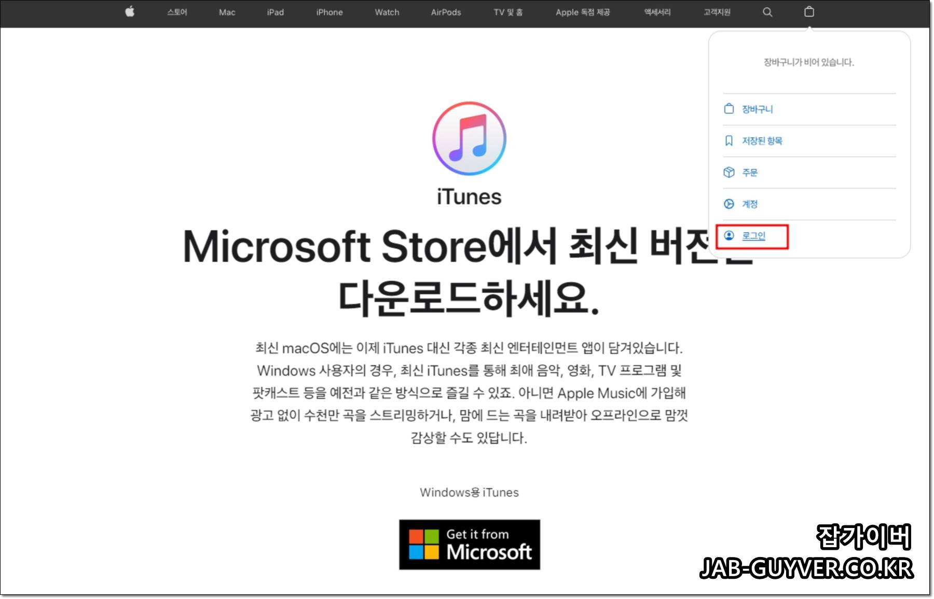Open the 계정 link in the dropdown
Screen dimensions: 934x599
[x=749, y=204]
